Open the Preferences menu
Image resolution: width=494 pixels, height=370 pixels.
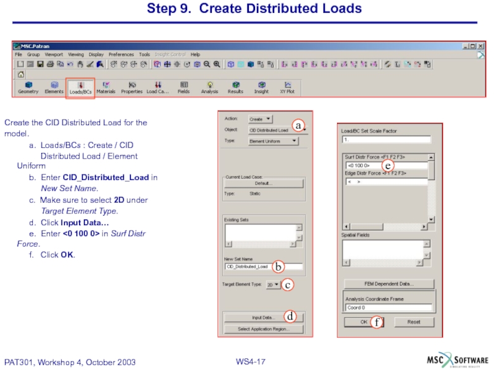pyautogui.click(x=121, y=54)
